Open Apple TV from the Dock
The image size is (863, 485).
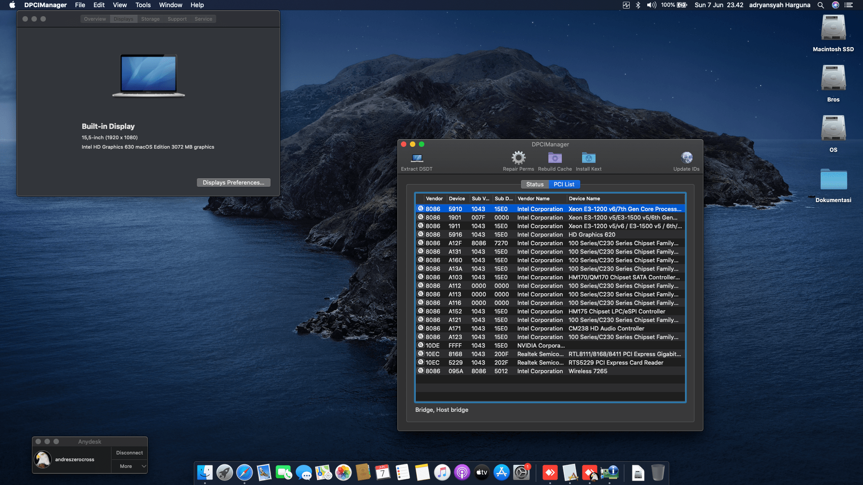482,472
